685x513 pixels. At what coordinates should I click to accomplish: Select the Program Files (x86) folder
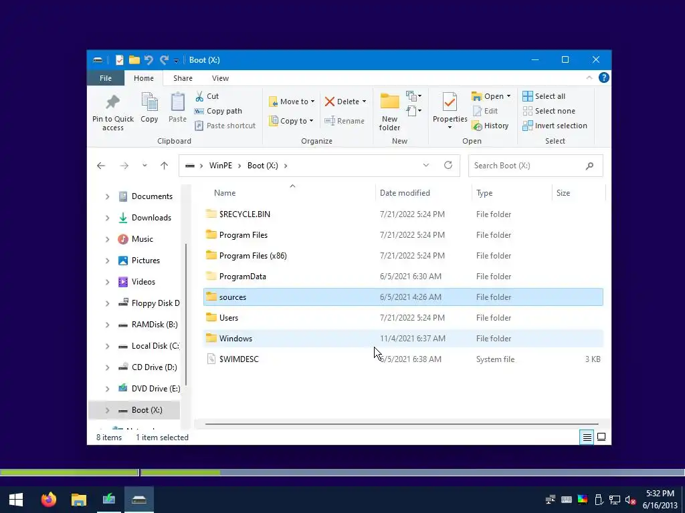point(403,256)
